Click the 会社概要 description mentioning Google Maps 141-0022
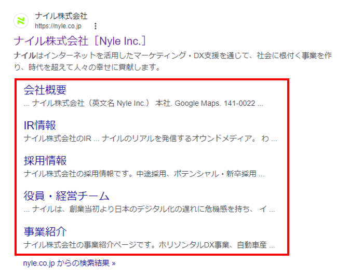The height and width of the screenshot is (278, 349). pyautogui.click(x=143, y=103)
